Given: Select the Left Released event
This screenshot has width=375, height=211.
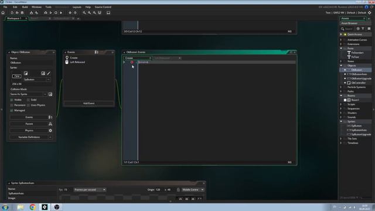Looking at the screenshot, I should pyautogui.click(x=77, y=62).
